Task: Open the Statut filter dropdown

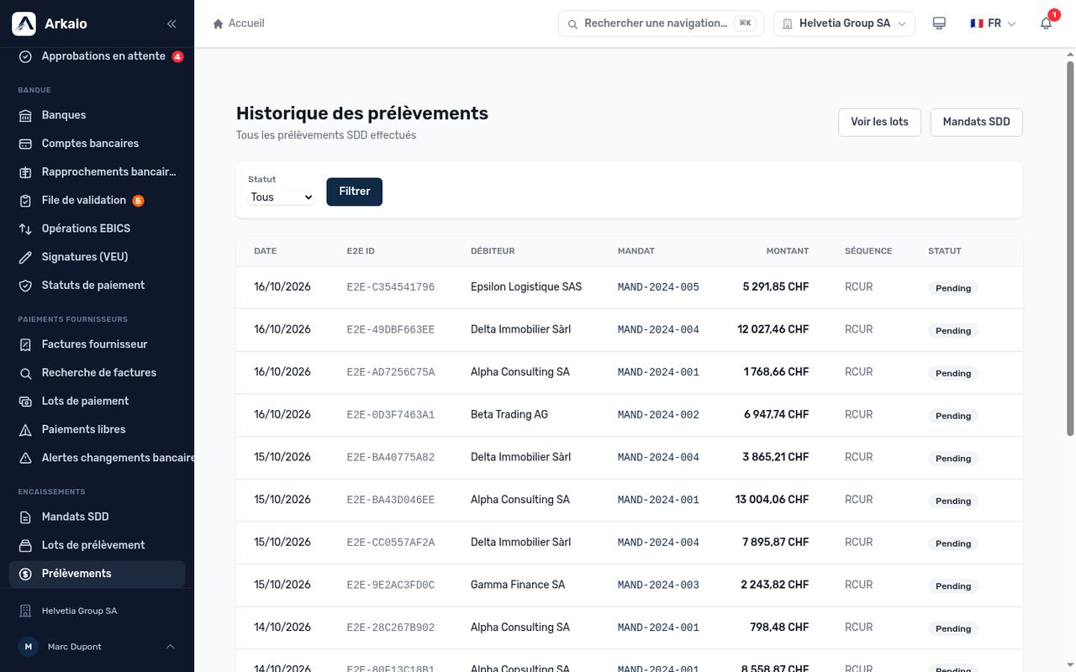Action: click(282, 197)
